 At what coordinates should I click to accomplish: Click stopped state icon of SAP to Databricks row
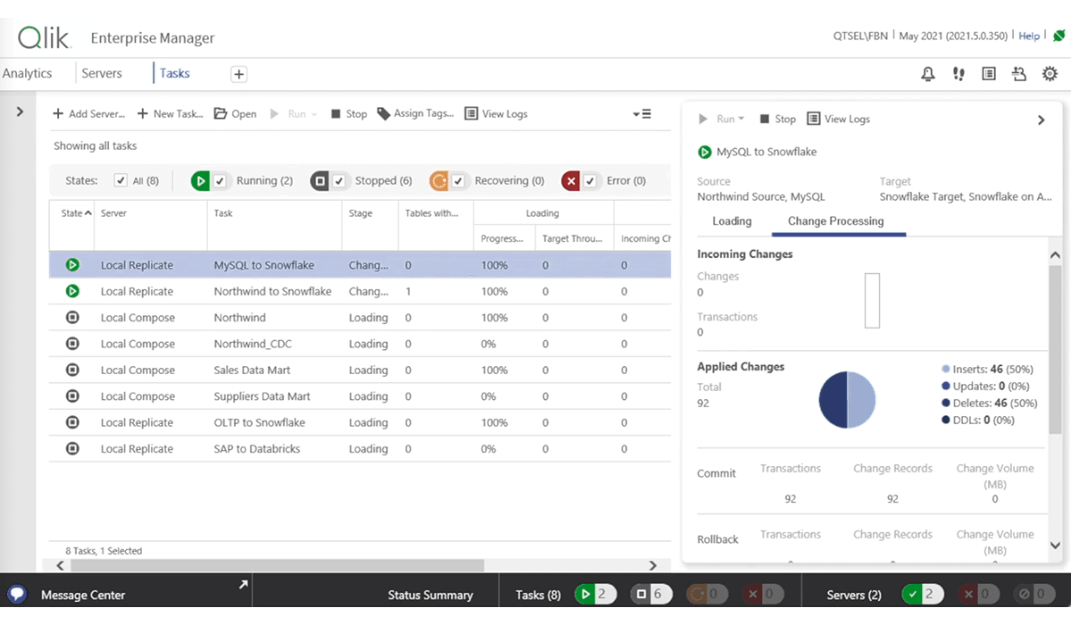click(x=72, y=448)
